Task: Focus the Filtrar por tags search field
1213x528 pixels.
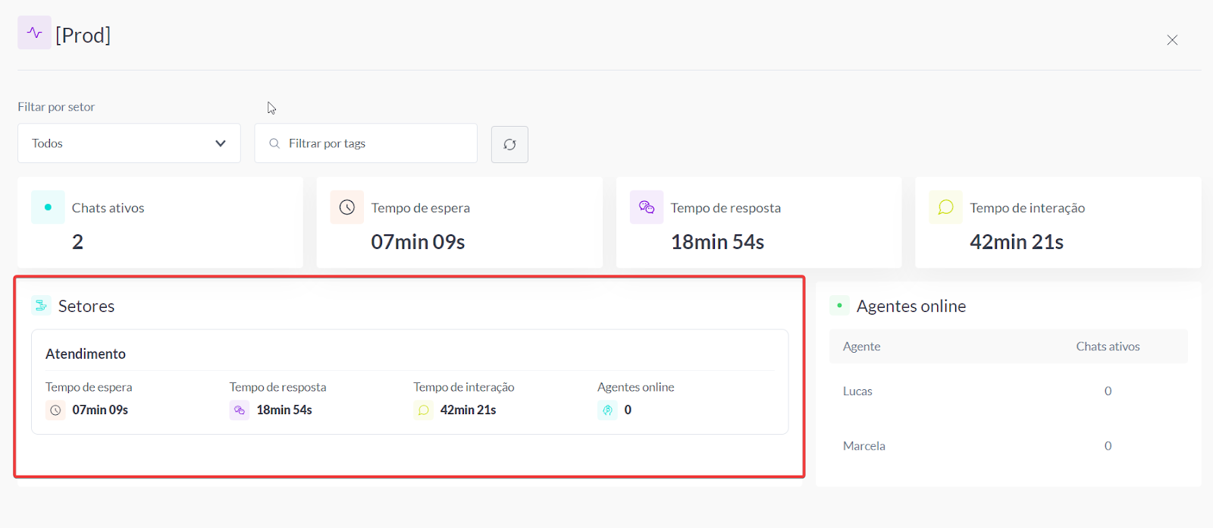Action: tap(375, 143)
